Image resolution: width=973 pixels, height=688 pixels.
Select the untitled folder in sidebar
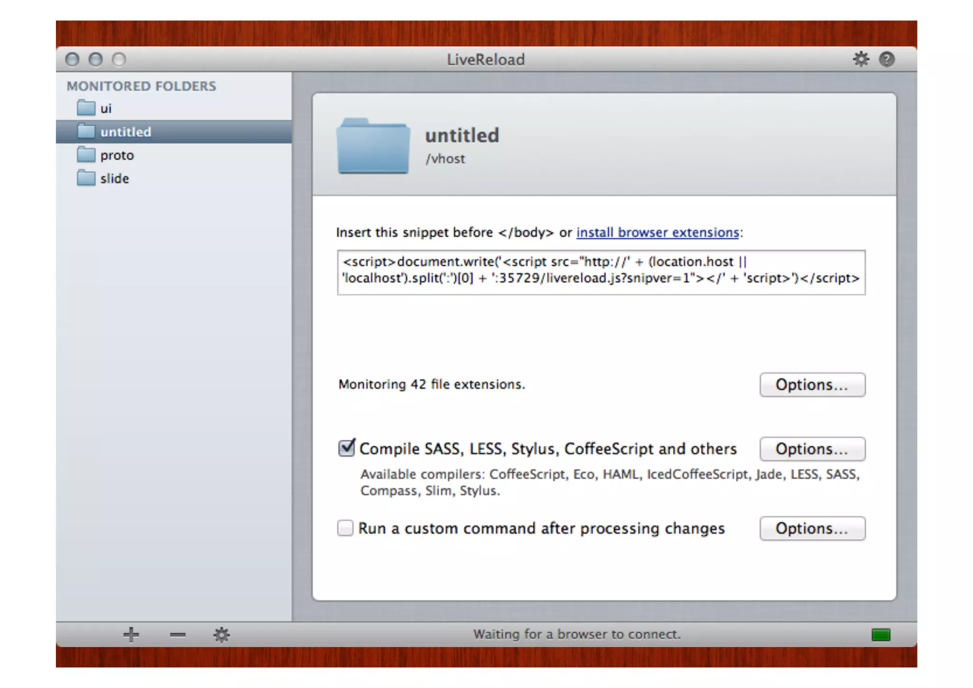pos(125,132)
